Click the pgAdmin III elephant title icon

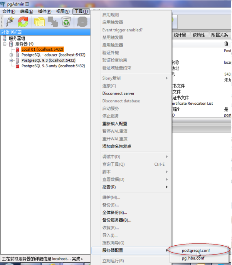3,4
